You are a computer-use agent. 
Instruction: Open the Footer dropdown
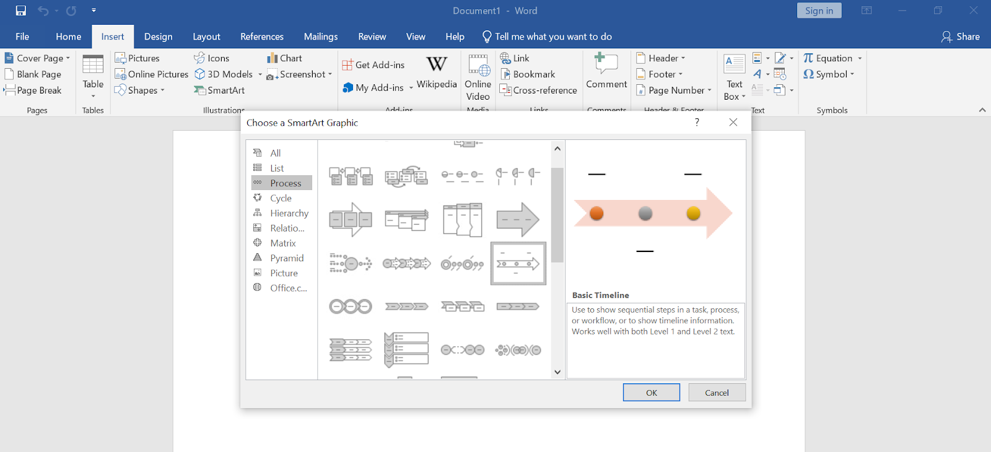pyautogui.click(x=660, y=74)
